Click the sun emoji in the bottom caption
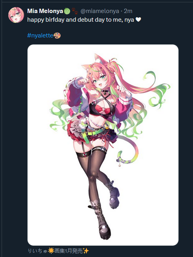The height and width of the screenshot is (257, 193). click(x=51, y=251)
